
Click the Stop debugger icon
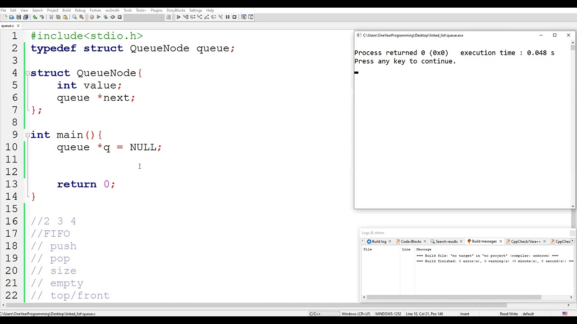pos(234,17)
